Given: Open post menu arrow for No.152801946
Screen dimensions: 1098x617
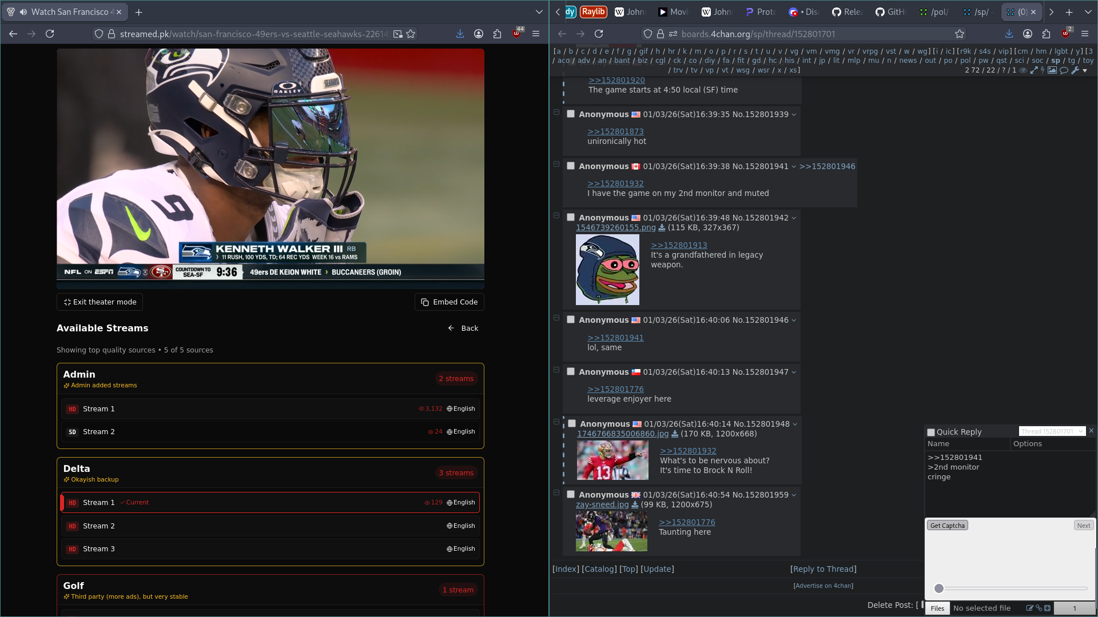Looking at the screenshot, I should [x=794, y=320].
